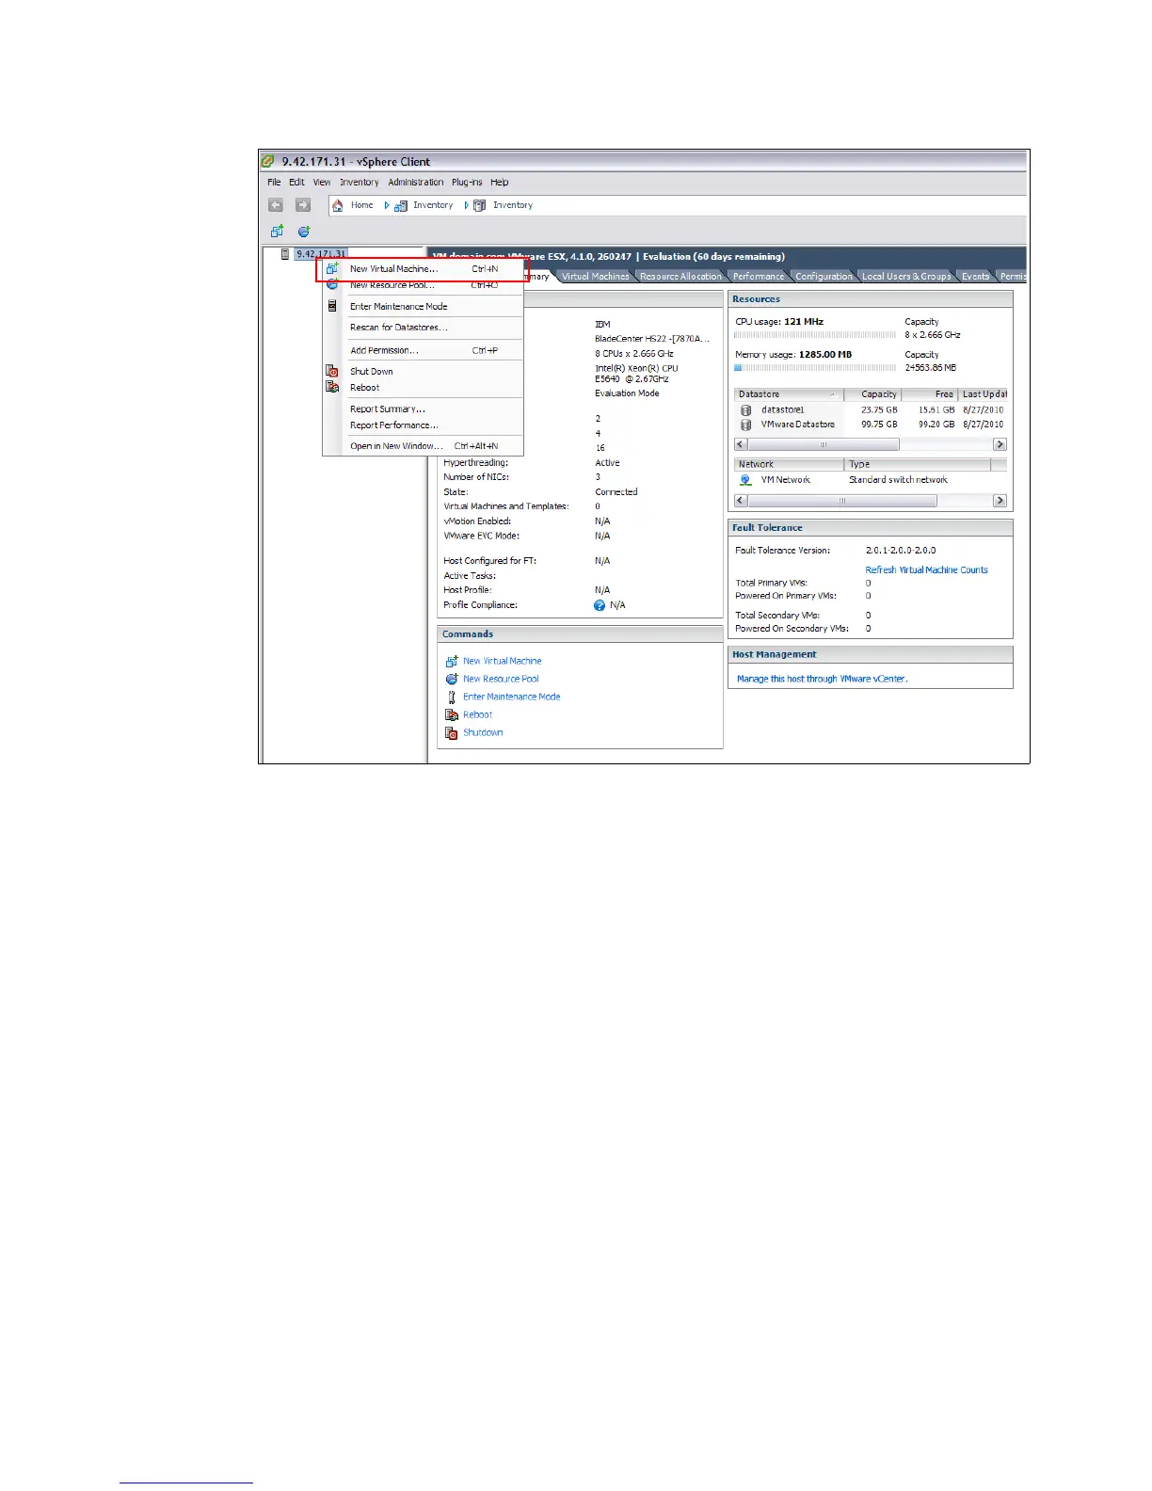Open the Inventory menu
This screenshot has height=1491, width=1152.
coord(360,183)
